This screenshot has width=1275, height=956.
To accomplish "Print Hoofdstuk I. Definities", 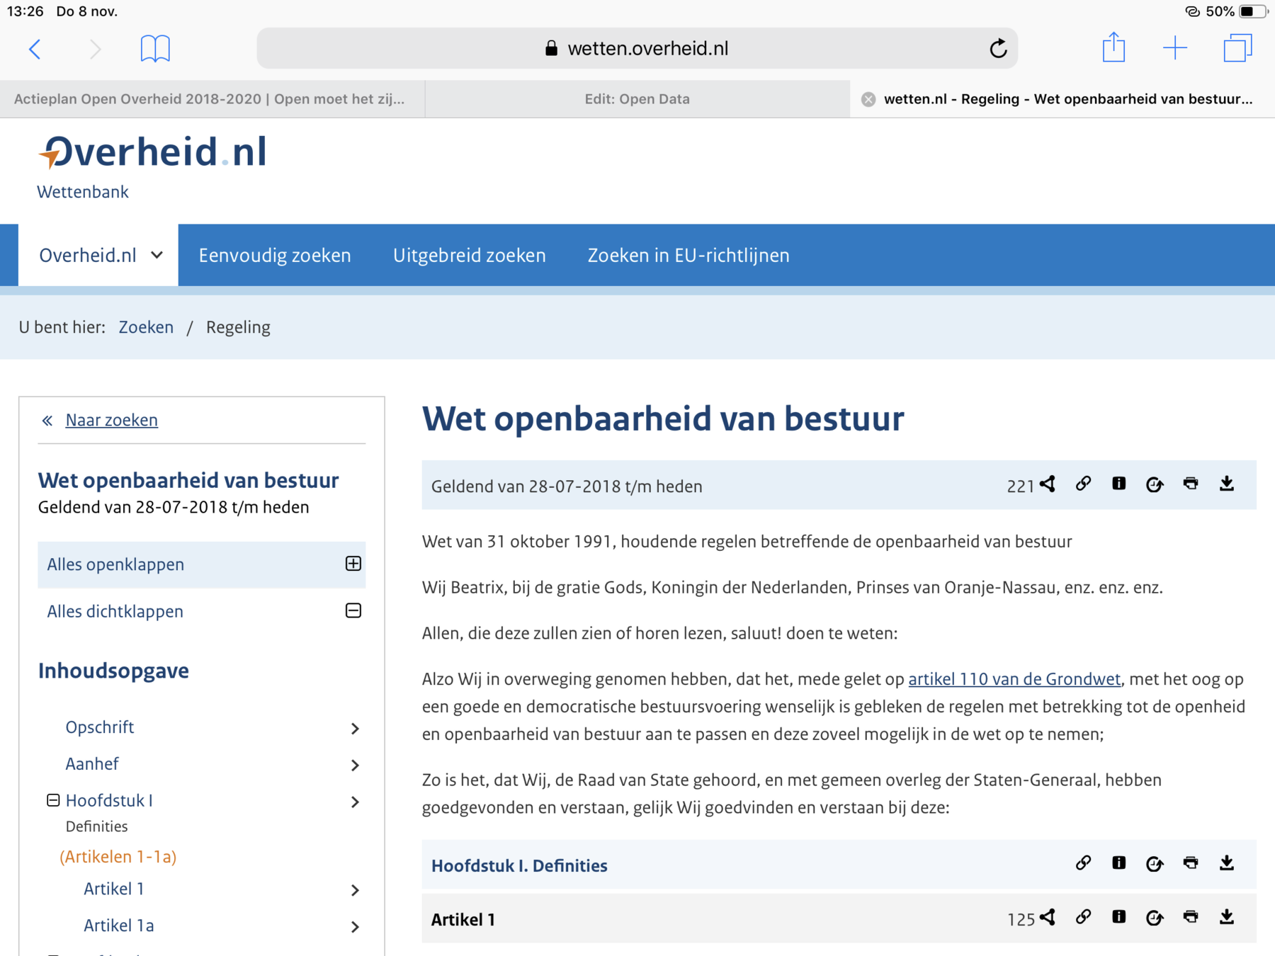I will [x=1191, y=864].
